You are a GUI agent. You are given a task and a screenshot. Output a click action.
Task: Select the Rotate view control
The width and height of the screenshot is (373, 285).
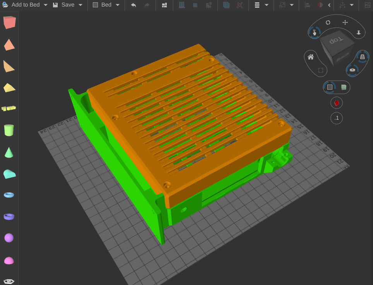[328, 22]
